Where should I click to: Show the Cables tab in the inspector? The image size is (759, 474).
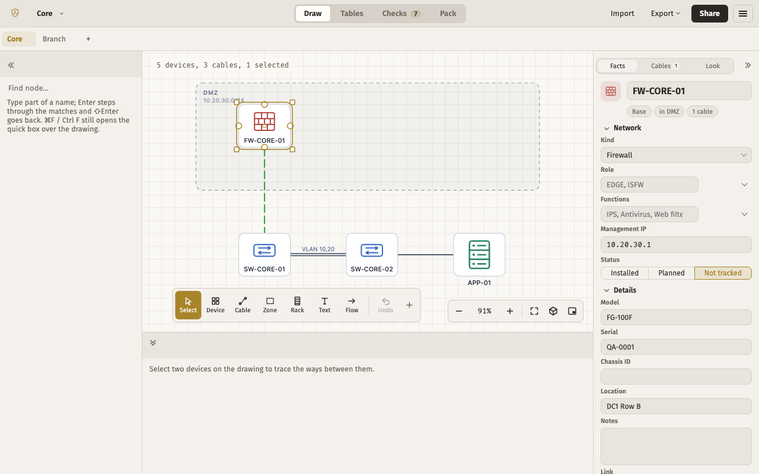click(x=665, y=66)
